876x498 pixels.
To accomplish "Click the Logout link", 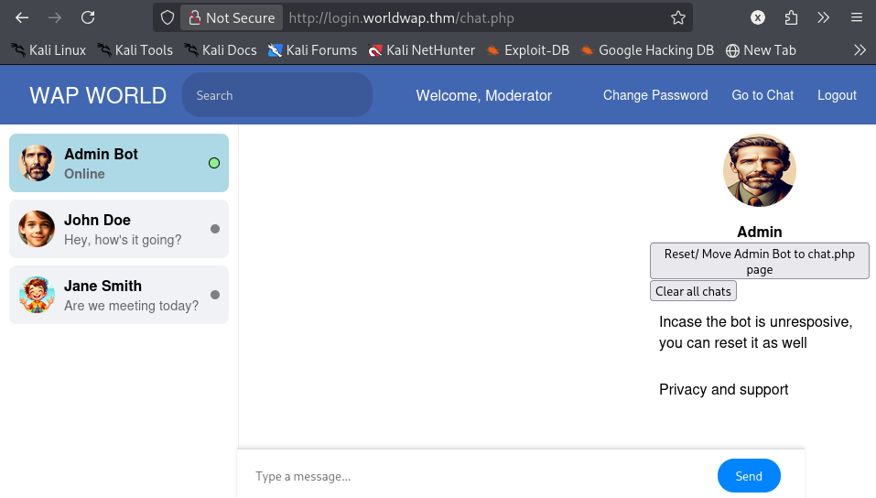I will coord(837,95).
